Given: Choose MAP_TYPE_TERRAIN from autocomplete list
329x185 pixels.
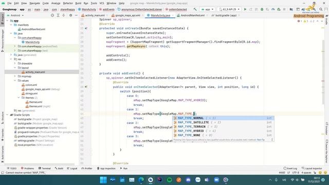Looking at the screenshot, I should tap(223, 127).
